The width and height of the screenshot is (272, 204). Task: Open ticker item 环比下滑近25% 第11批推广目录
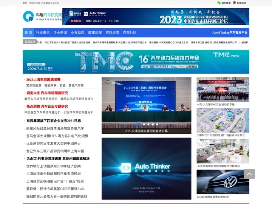(x=67, y=42)
